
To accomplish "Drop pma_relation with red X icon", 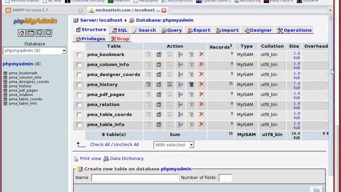I will pyautogui.click(x=201, y=105).
